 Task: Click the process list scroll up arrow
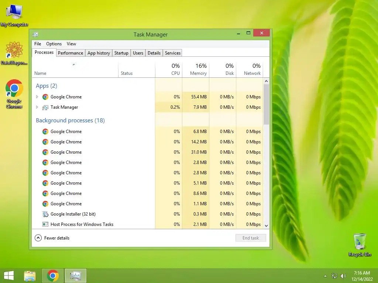pos(267,81)
